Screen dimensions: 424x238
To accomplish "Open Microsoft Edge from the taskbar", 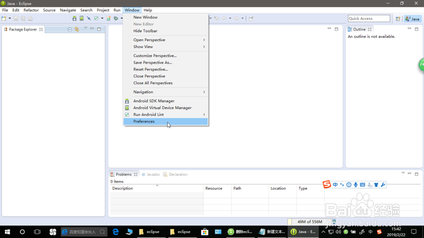I will (115, 232).
